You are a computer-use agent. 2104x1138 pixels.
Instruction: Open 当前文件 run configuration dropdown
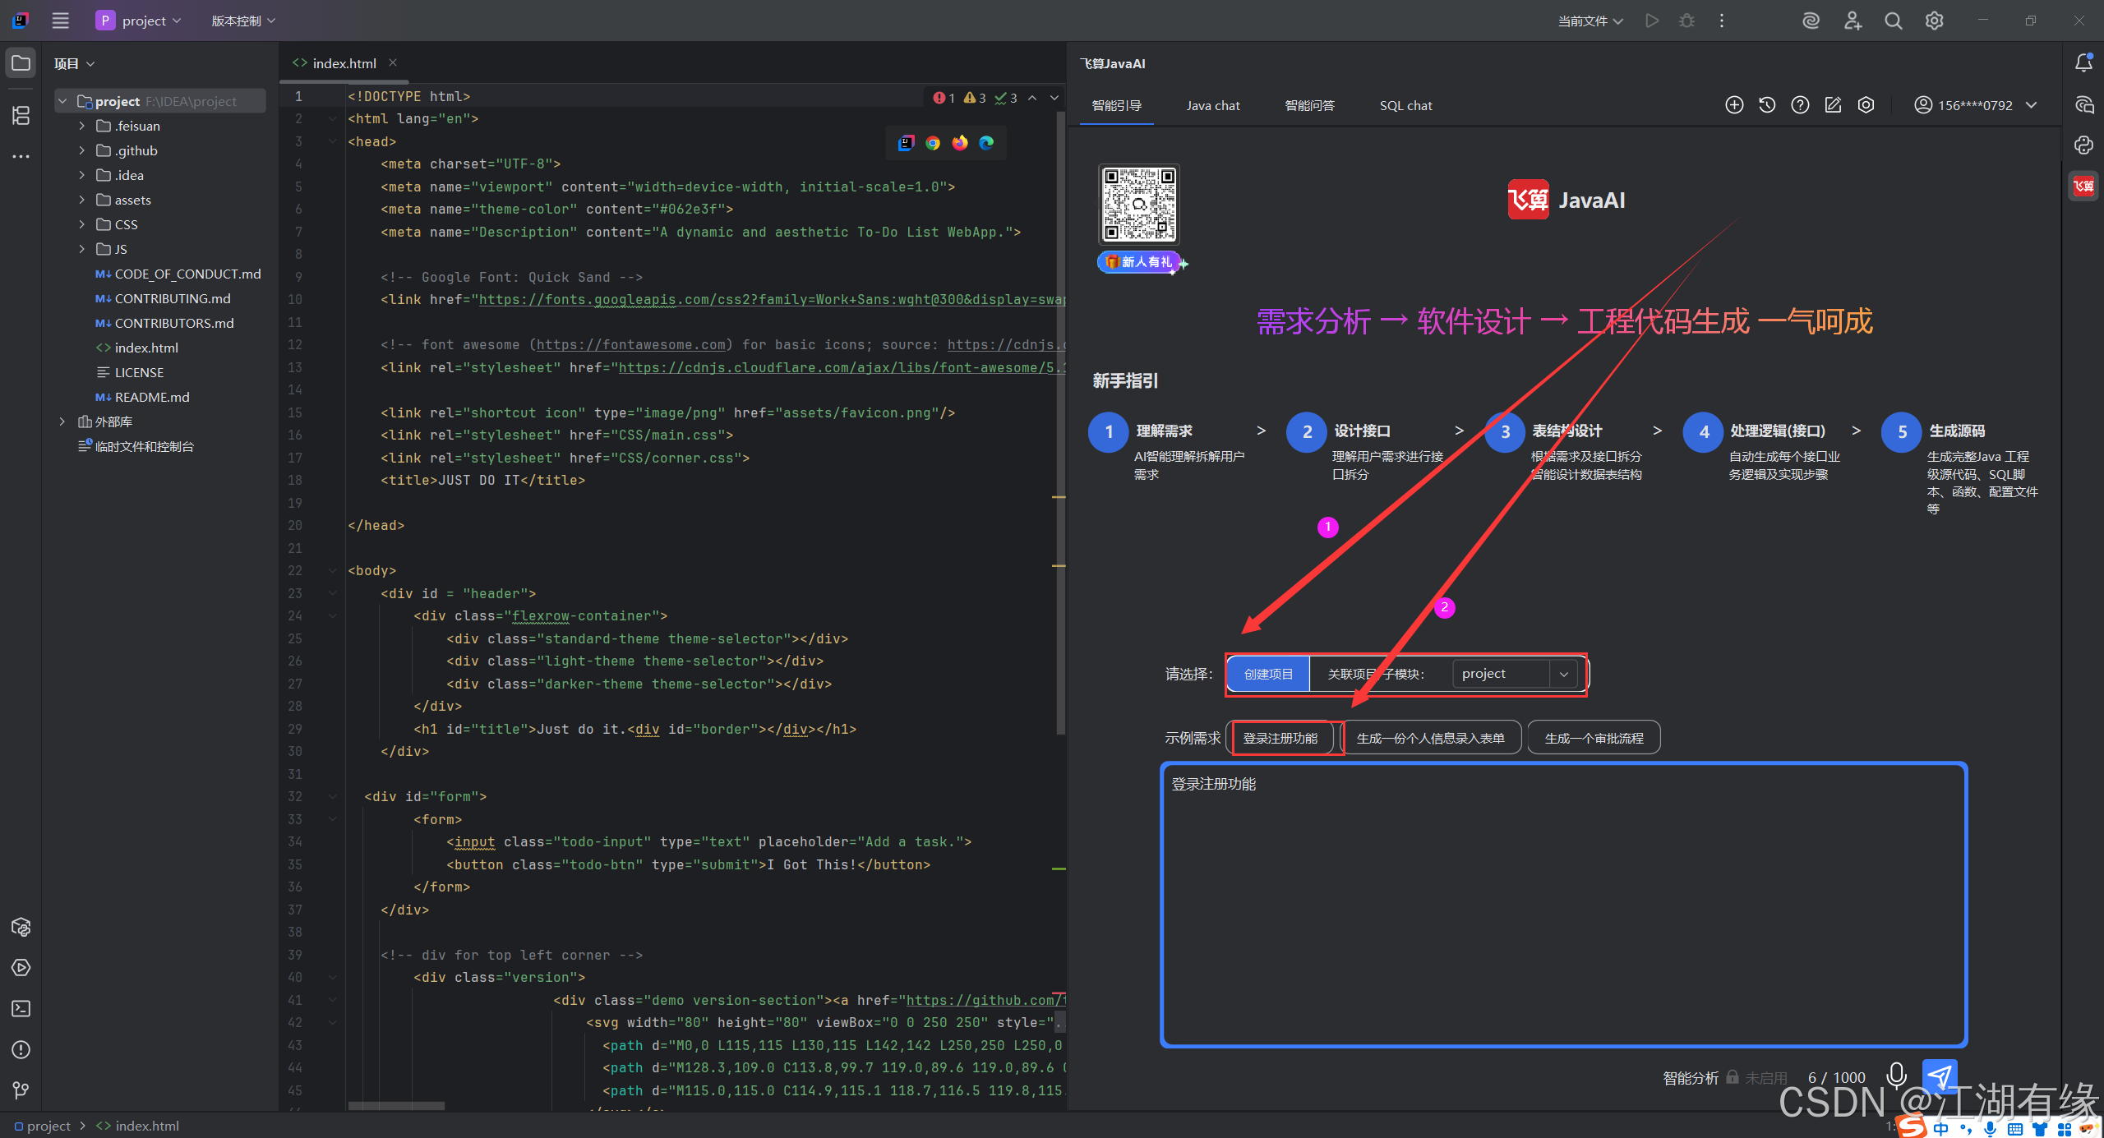click(1590, 21)
